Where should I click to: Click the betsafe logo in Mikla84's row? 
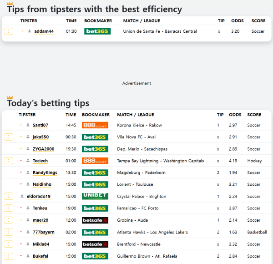pos(95,244)
